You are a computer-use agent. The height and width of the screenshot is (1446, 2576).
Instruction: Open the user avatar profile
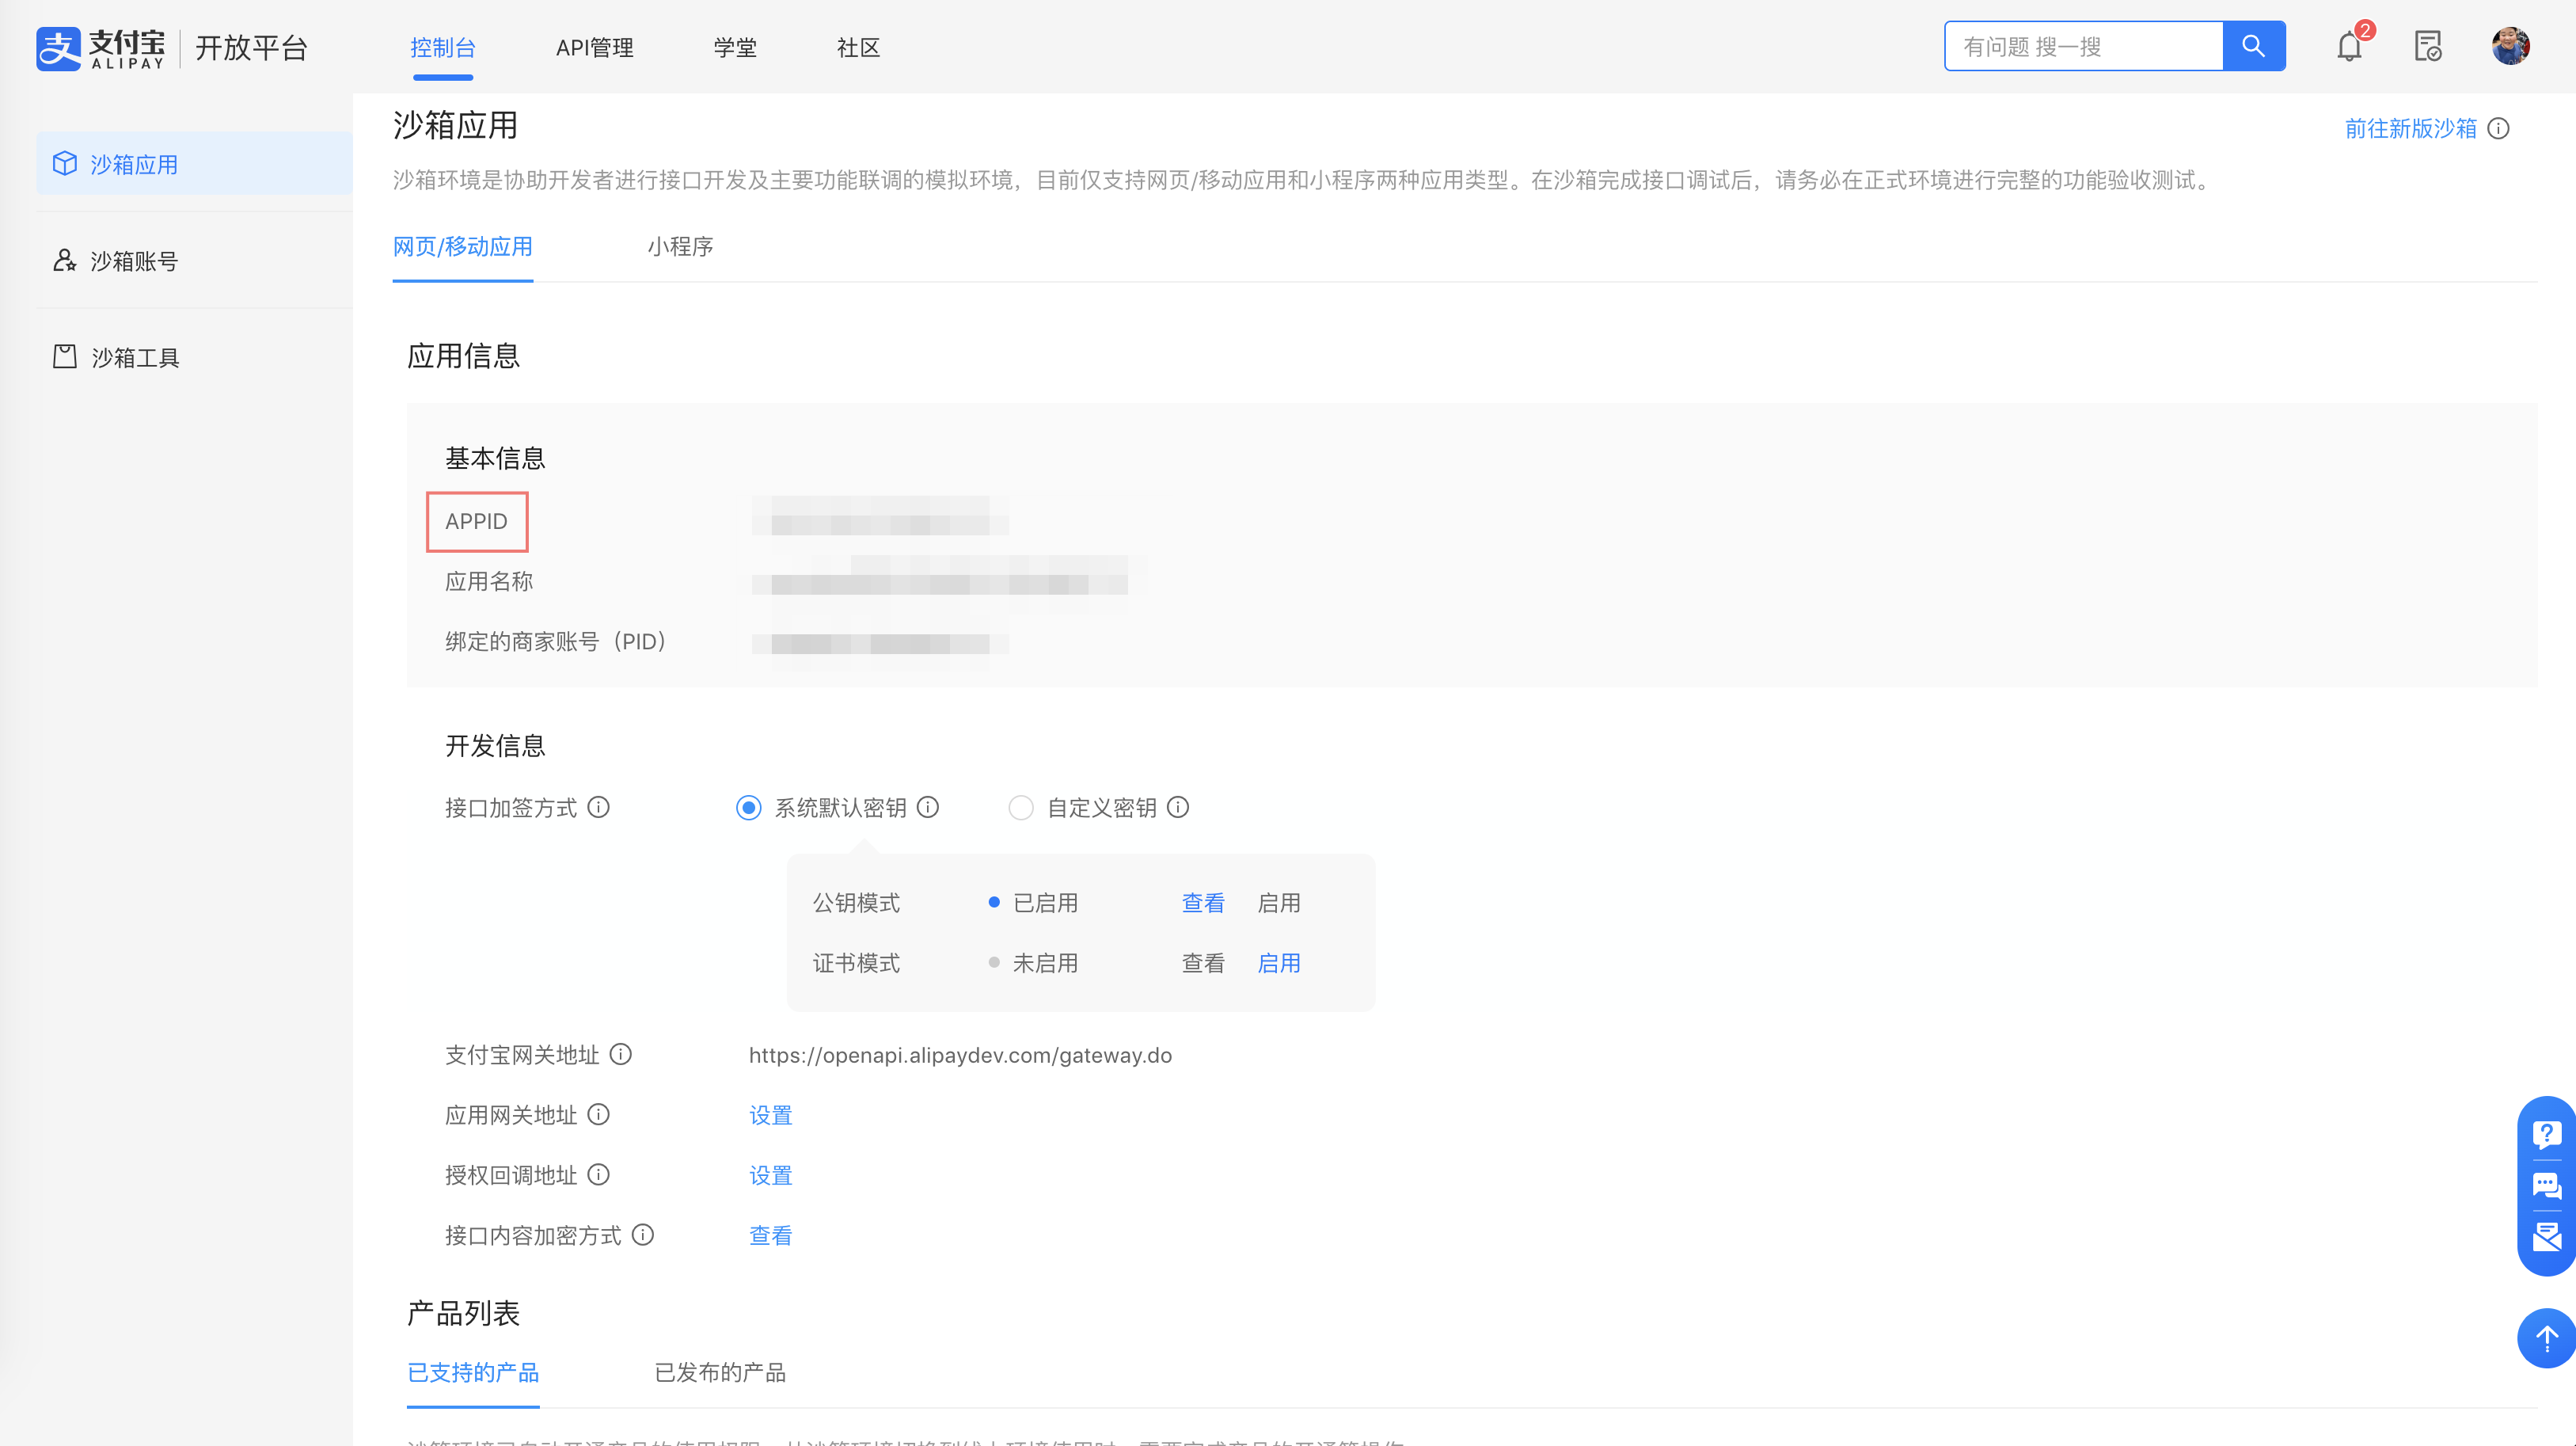(2510, 46)
